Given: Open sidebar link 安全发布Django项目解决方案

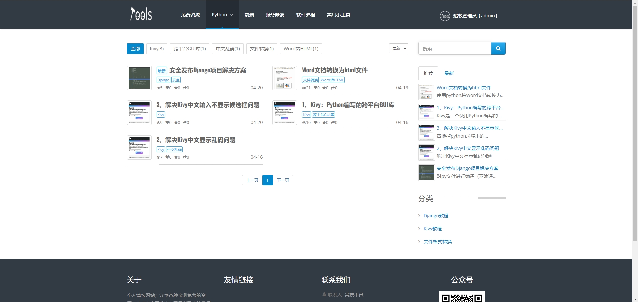Looking at the screenshot, I should pyautogui.click(x=468, y=168).
